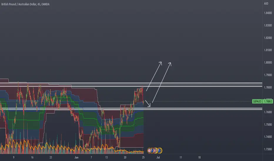Image resolution: width=274 pixels, height=161 pixels.
Task: Click the 7 date label on time axis
Action: point(91,157)
